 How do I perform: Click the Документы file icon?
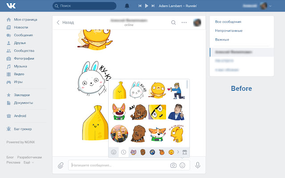8,103
